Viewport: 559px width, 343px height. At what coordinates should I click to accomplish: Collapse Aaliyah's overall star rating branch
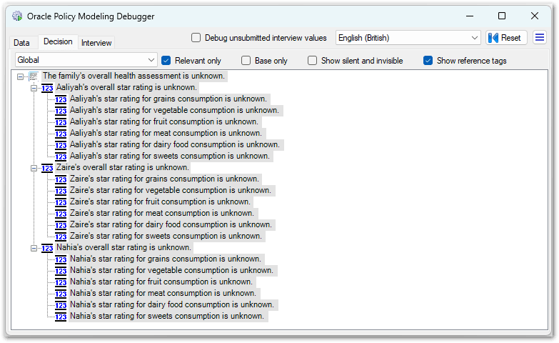tap(34, 88)
